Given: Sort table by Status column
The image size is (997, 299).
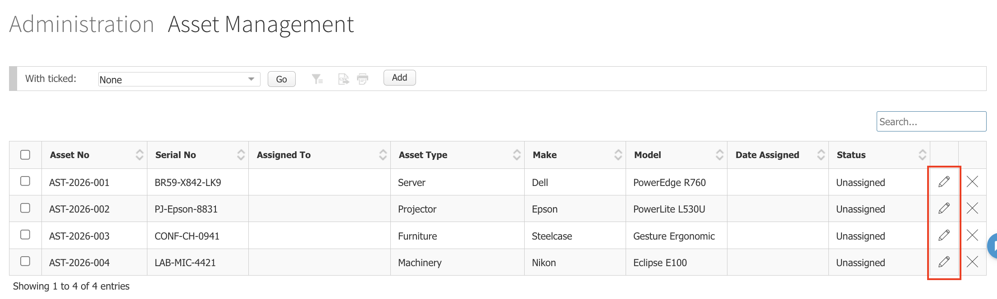Looking at the screenshot, I should (879, 155).
